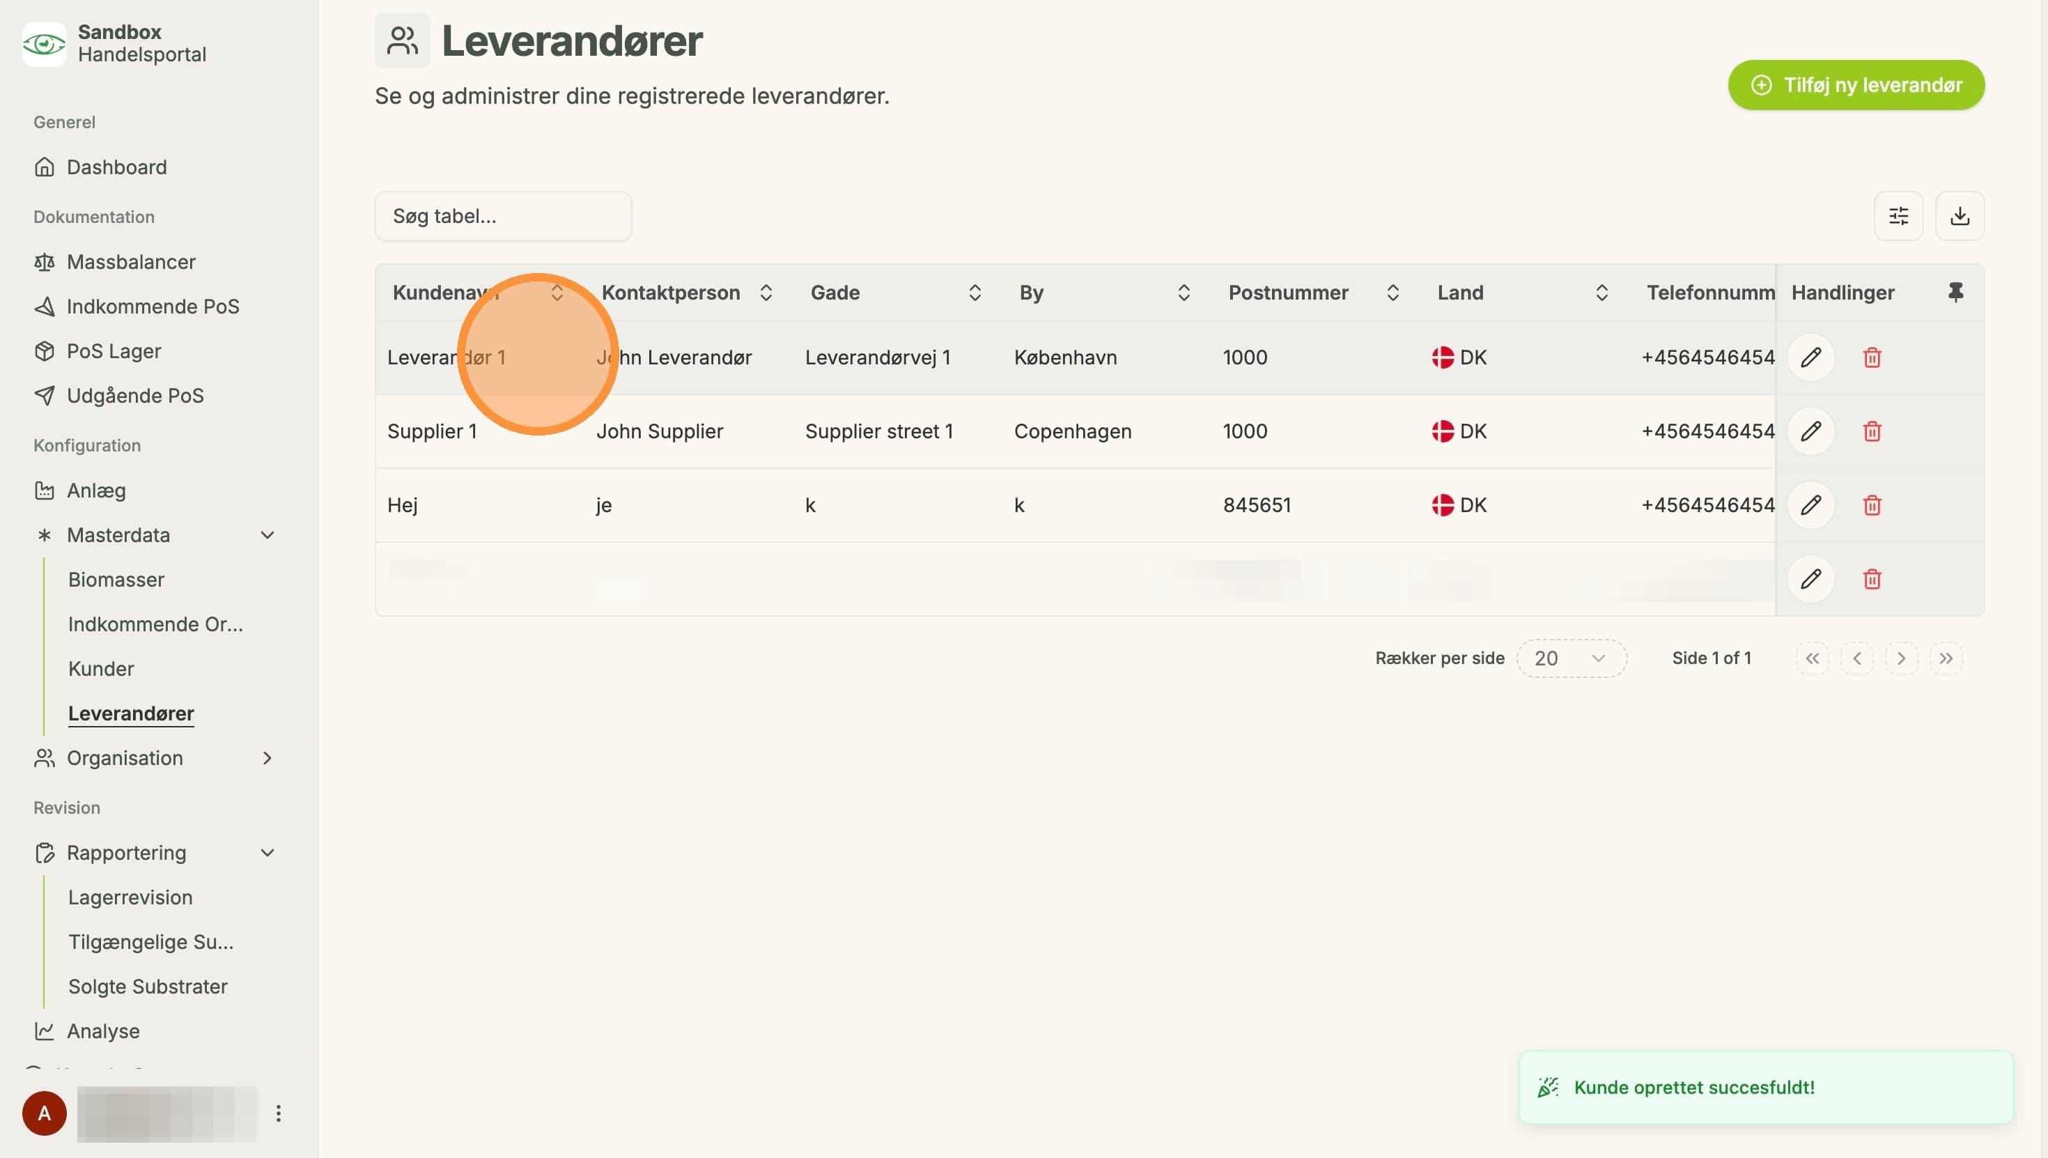Sort table by Kontaktperson column
The width and height of the screenshot is (2048, 1158).
coord(766,293)
